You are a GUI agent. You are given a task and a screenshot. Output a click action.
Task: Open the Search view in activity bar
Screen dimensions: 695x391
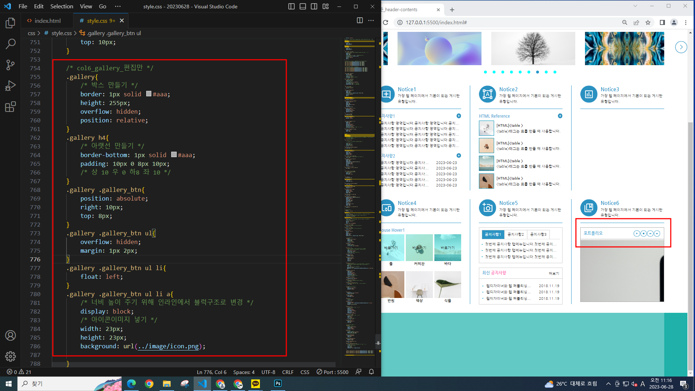pos(10,44)
